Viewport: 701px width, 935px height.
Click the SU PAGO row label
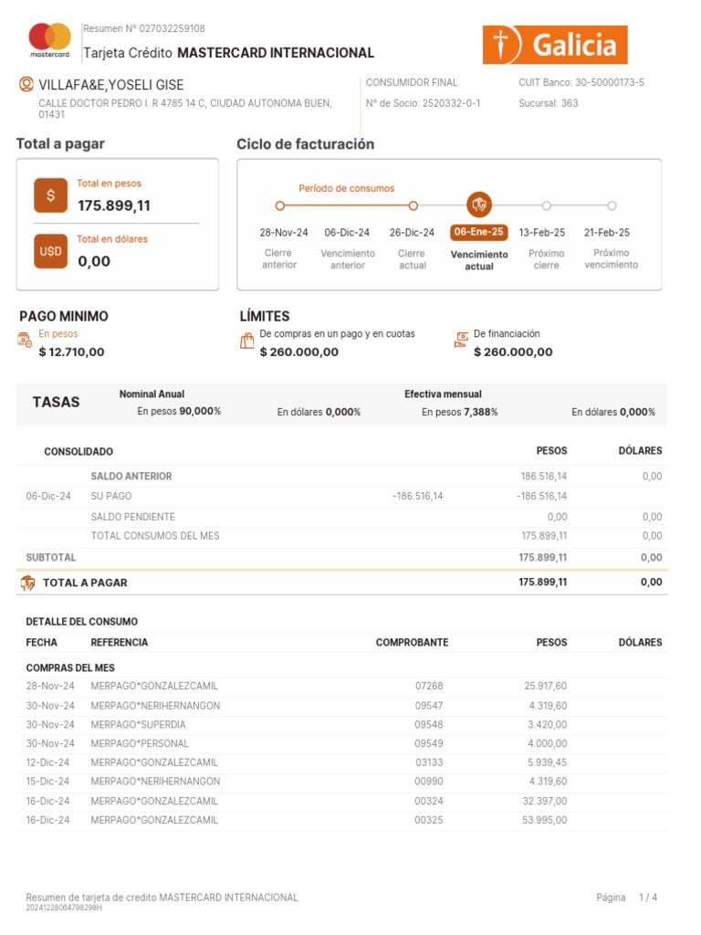tap(110, 496)
